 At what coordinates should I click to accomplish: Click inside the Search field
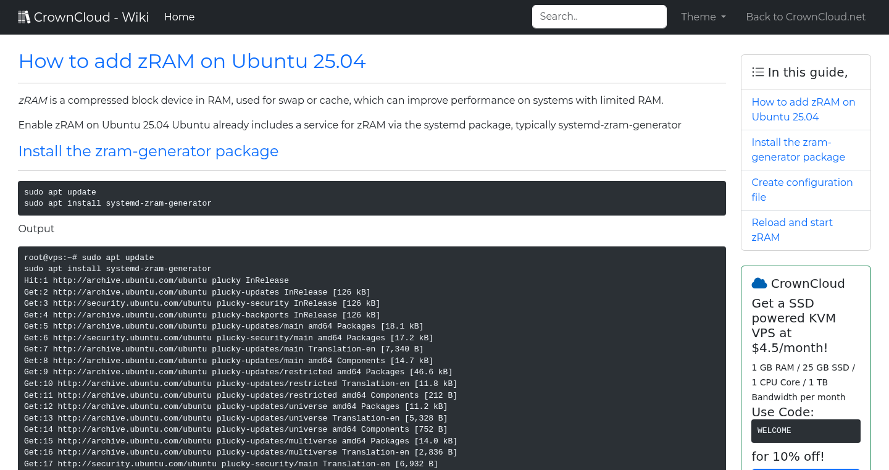[x=598, y=16]
